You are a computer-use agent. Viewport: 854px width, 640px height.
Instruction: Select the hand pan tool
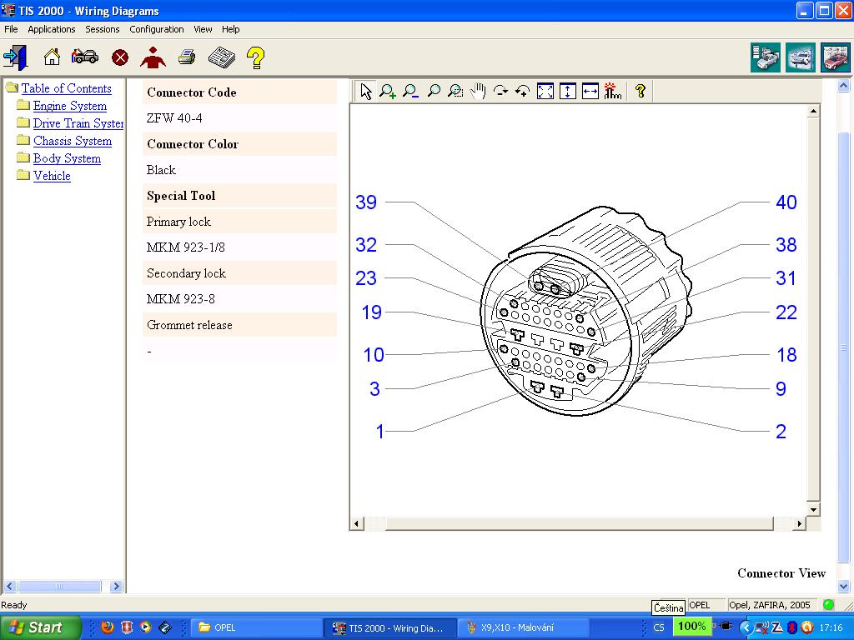point(478,92)
